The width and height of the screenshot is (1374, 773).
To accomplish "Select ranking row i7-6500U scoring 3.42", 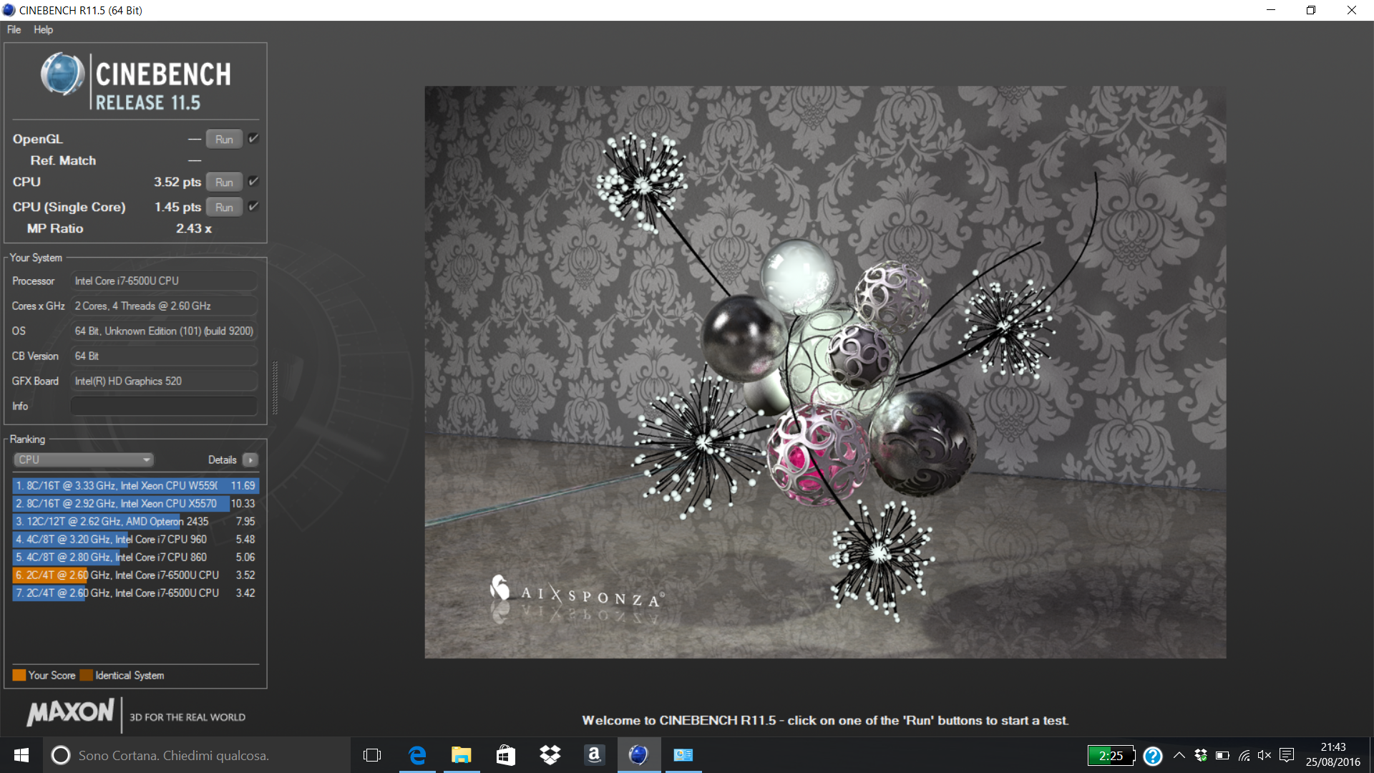I will 135,593.
